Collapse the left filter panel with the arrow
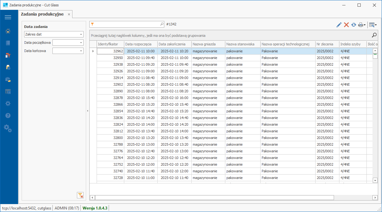Viewport: 382px width, 212px height. [x=87, y=111]
